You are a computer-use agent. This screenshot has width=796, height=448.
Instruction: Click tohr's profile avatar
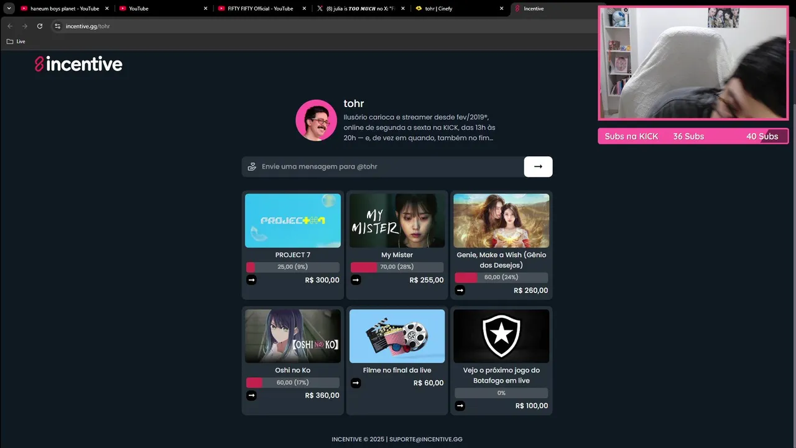[x=316, y=120]
